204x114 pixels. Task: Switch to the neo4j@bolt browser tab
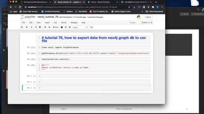click(x=136, y=2)
